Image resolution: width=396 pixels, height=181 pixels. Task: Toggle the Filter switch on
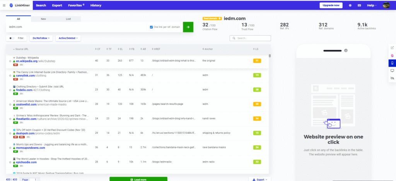pos(12,38)
